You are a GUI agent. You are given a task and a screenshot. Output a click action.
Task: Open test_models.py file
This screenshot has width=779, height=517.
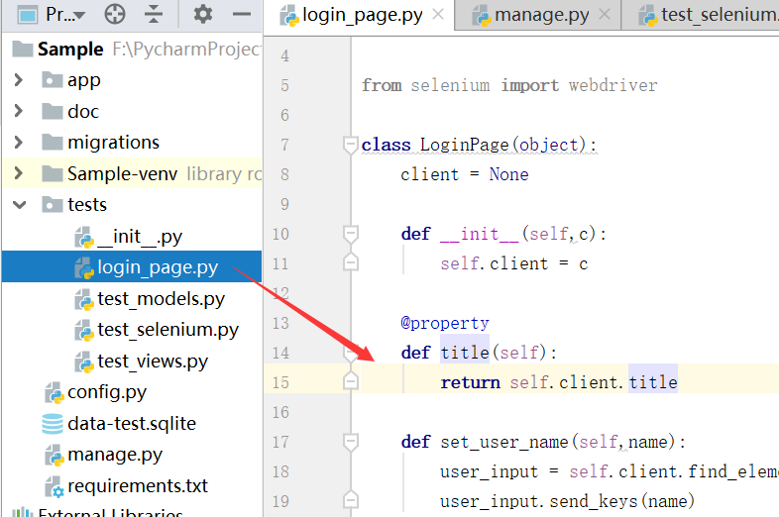pyautogui.click(x=161, y=299)
